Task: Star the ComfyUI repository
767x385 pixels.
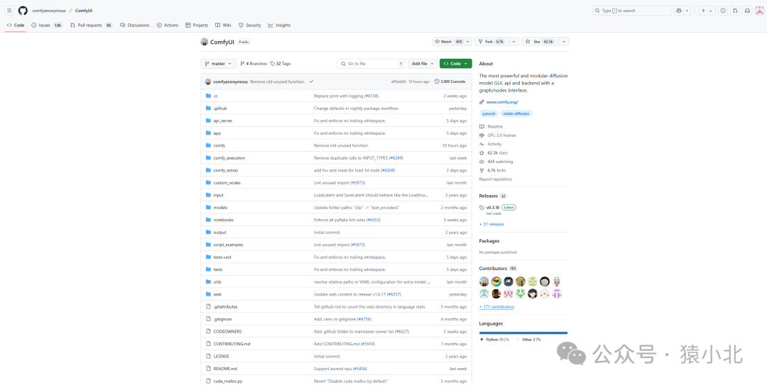Action: point(540,42)
